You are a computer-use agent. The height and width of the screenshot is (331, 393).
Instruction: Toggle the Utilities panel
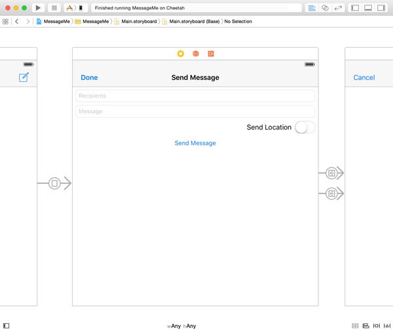[381, 8]
